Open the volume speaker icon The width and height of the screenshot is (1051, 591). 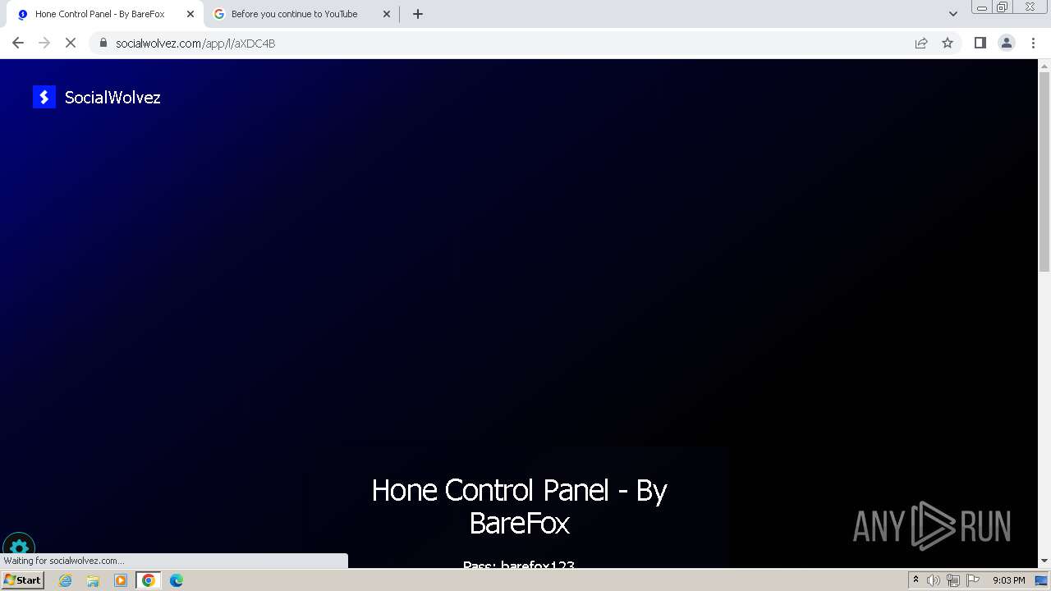(x=934, y=580)
